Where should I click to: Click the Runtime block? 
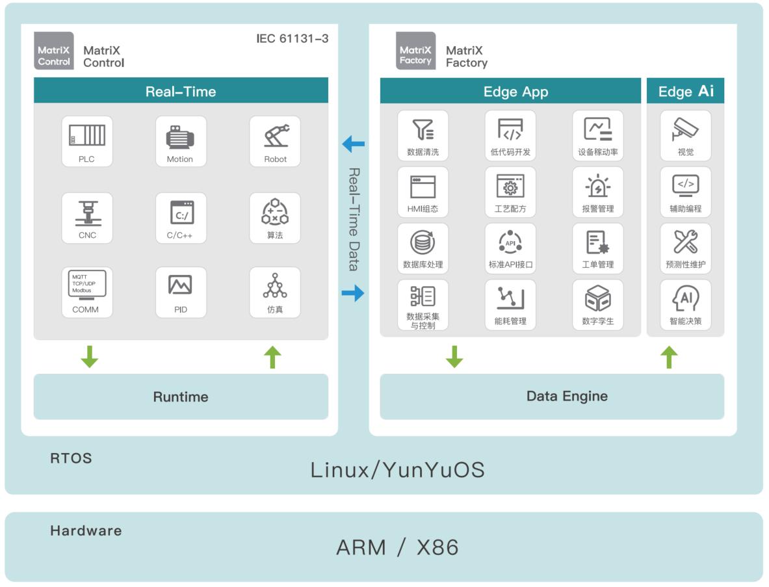(x=181, y=397)
